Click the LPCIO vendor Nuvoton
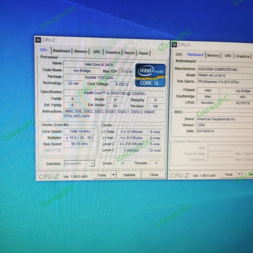The image size is (253, 253). click(207, 102)
